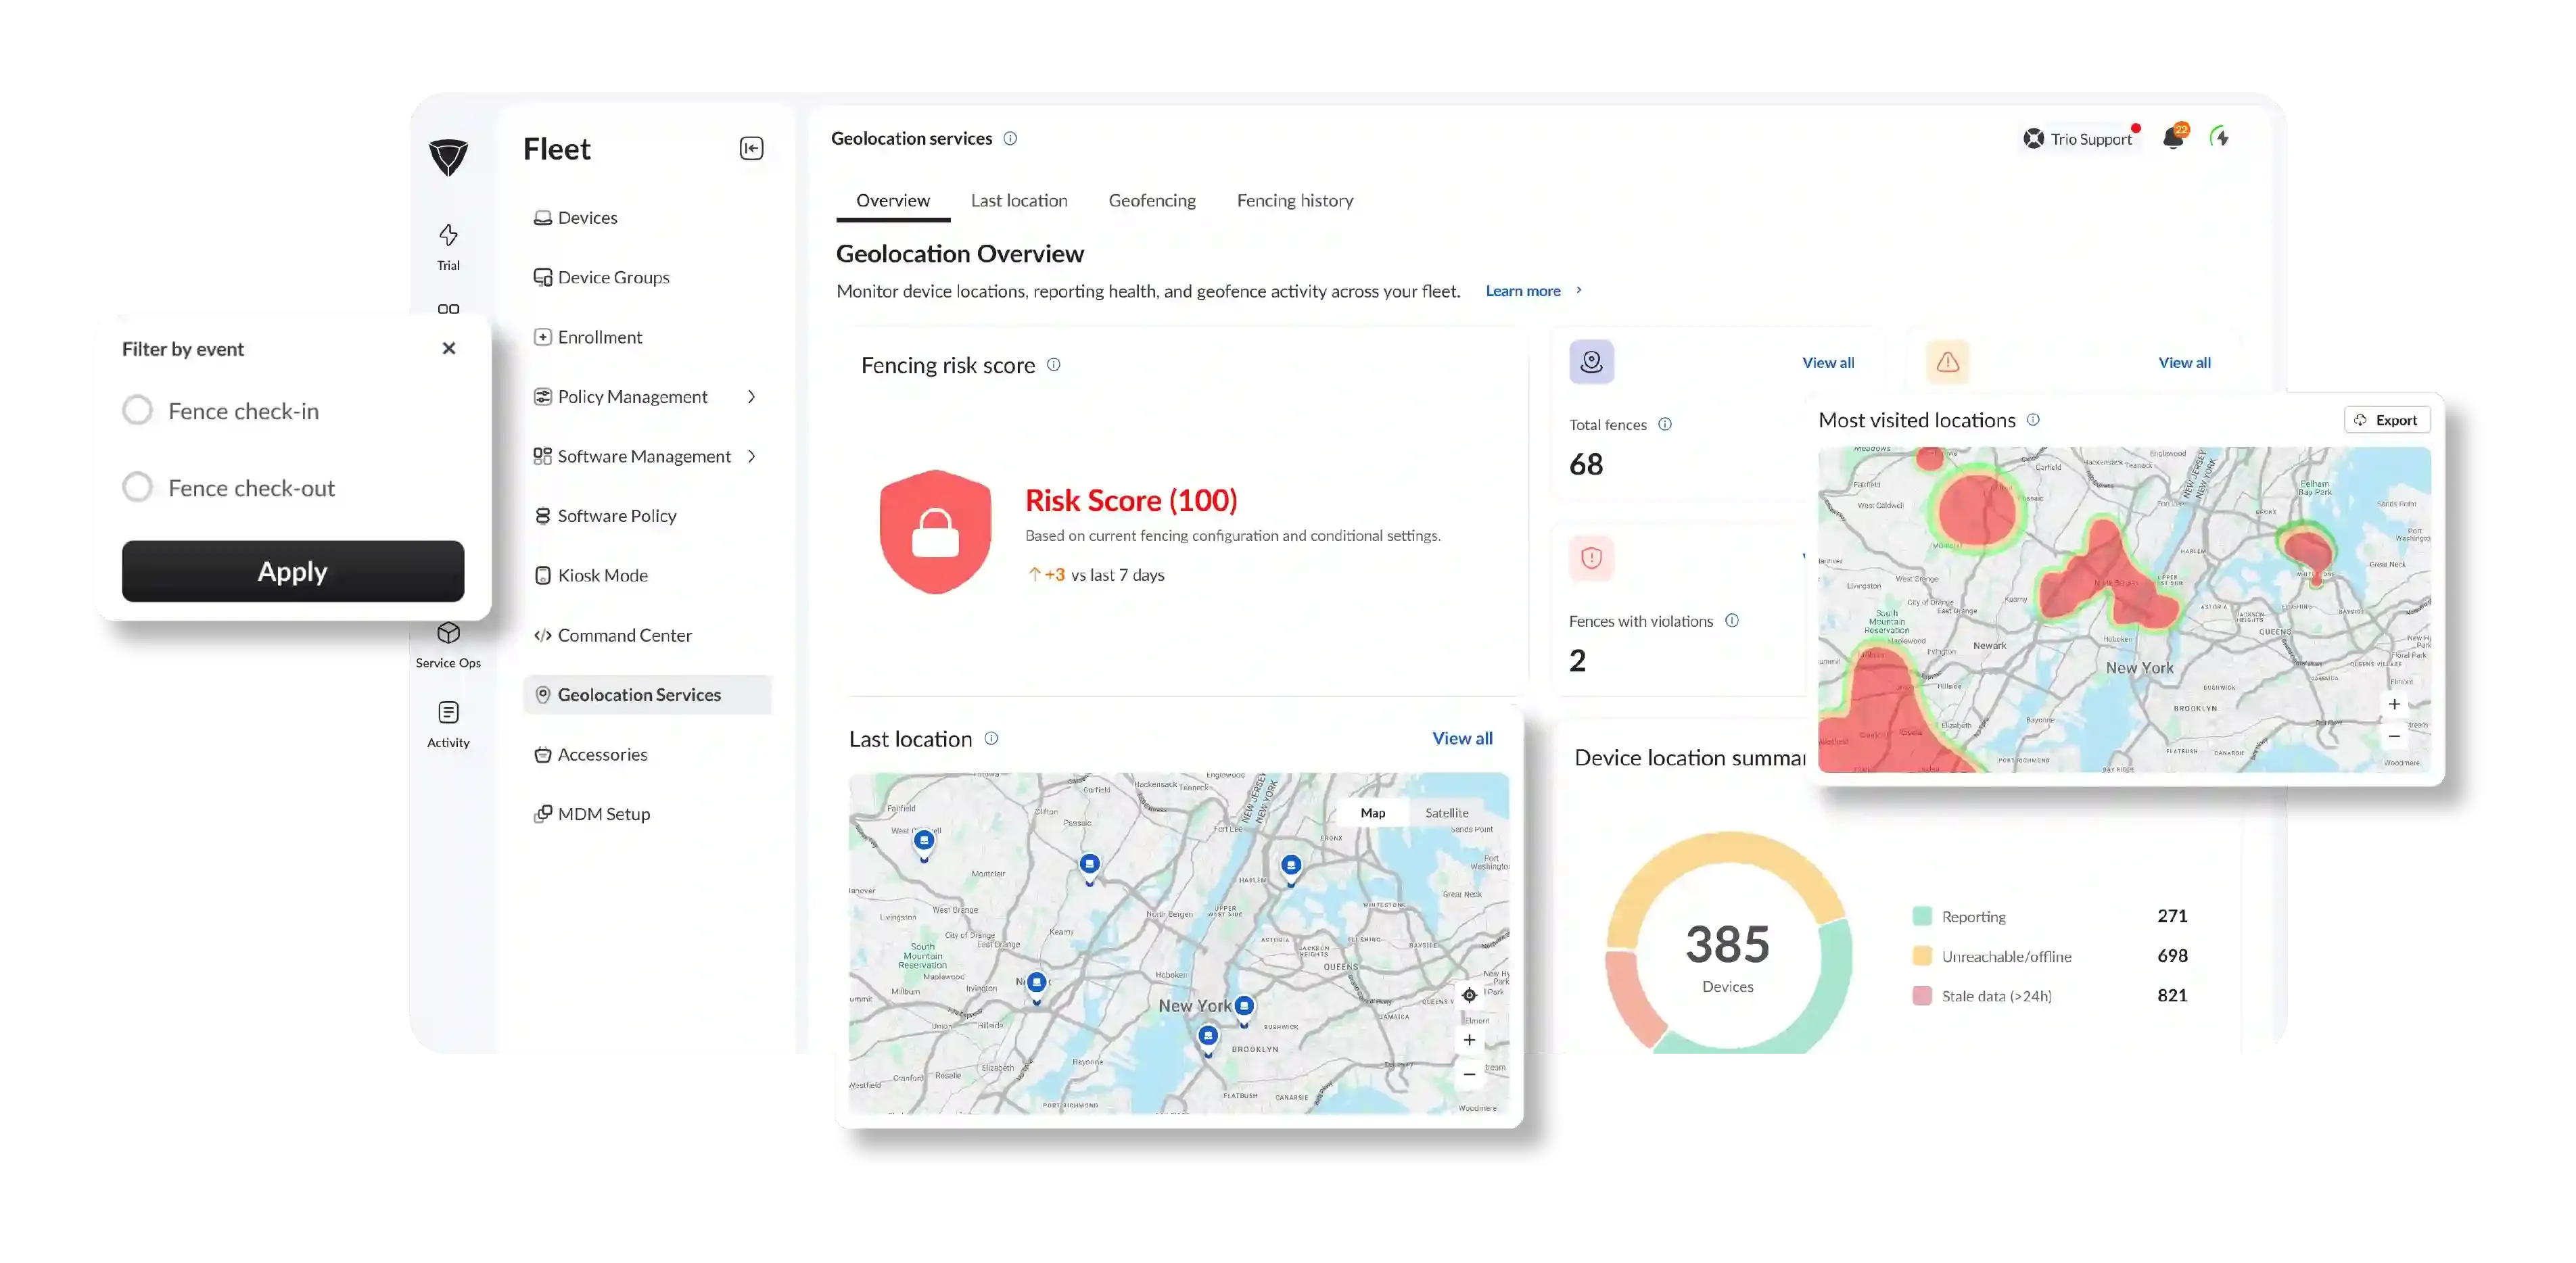
Task: Switch the map to Satellite view
Action: tap(1446, 813)
